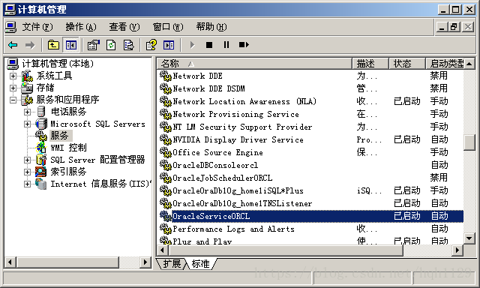Sort by the 状态 column header
The height and width of the screenshot is (288, 480).
407,64
